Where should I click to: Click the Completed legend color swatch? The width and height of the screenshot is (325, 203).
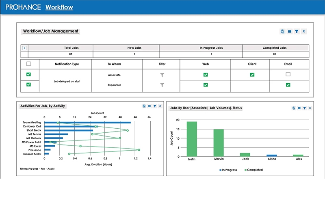tap(245, 170)
